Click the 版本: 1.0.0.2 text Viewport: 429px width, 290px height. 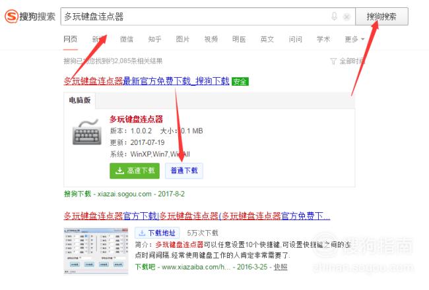pyautogui.click(x=131, y=131)
